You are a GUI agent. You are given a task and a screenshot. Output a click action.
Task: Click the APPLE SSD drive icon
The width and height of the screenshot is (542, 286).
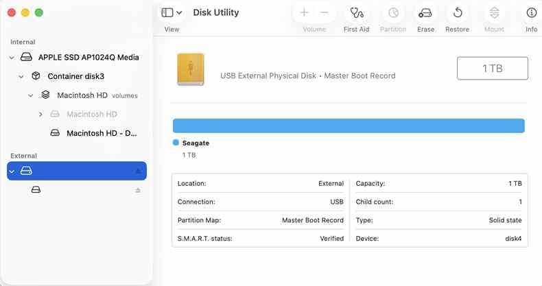click(26, 57)
